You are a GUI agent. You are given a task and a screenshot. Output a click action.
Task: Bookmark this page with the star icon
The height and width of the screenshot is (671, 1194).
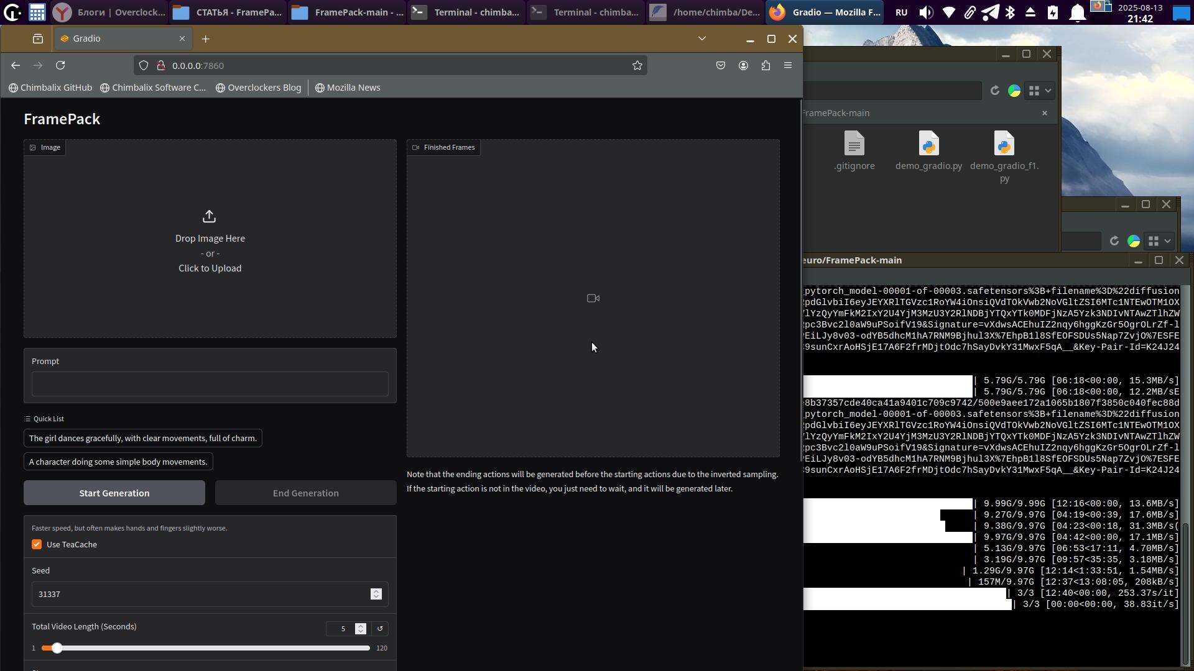pos(637,65)
